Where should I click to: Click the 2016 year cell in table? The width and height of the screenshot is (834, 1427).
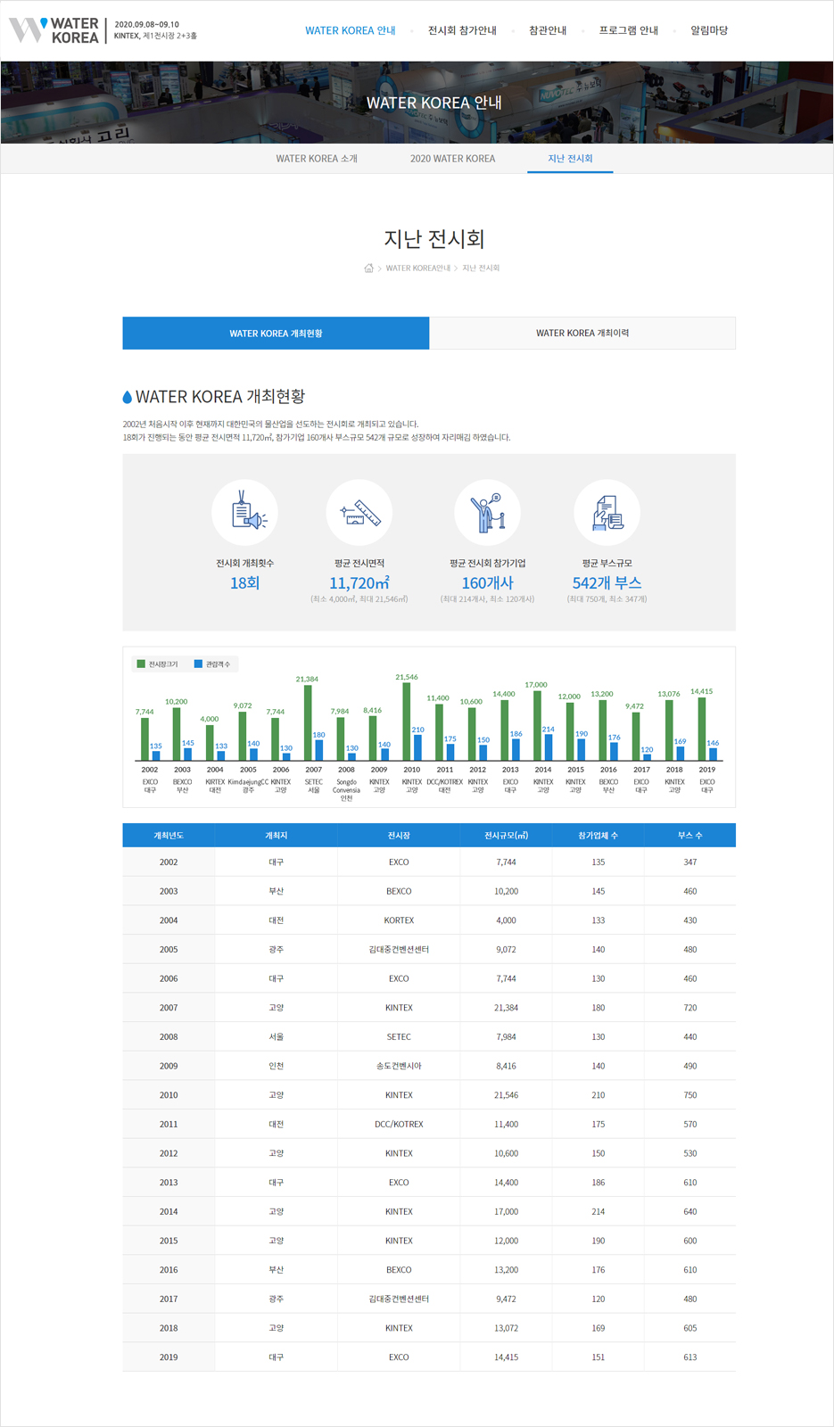[x=169, y=1270]
